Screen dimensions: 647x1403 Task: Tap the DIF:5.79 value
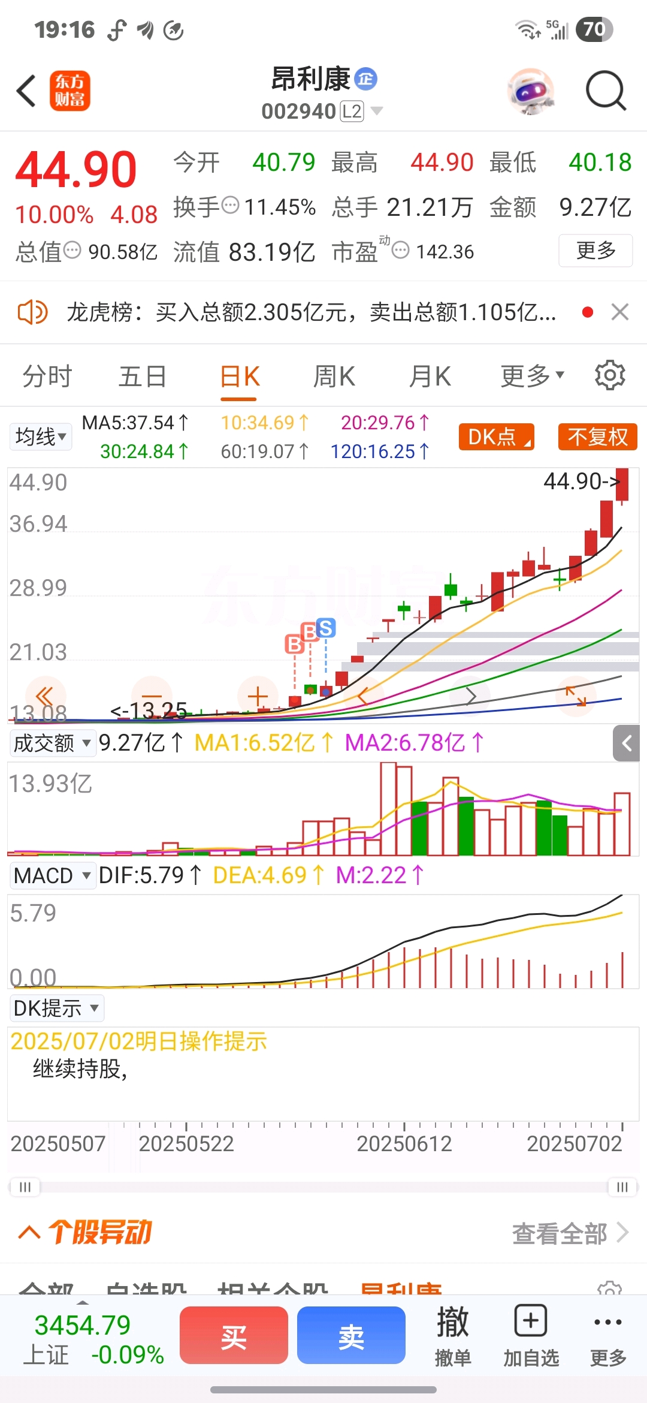(150, 875)
